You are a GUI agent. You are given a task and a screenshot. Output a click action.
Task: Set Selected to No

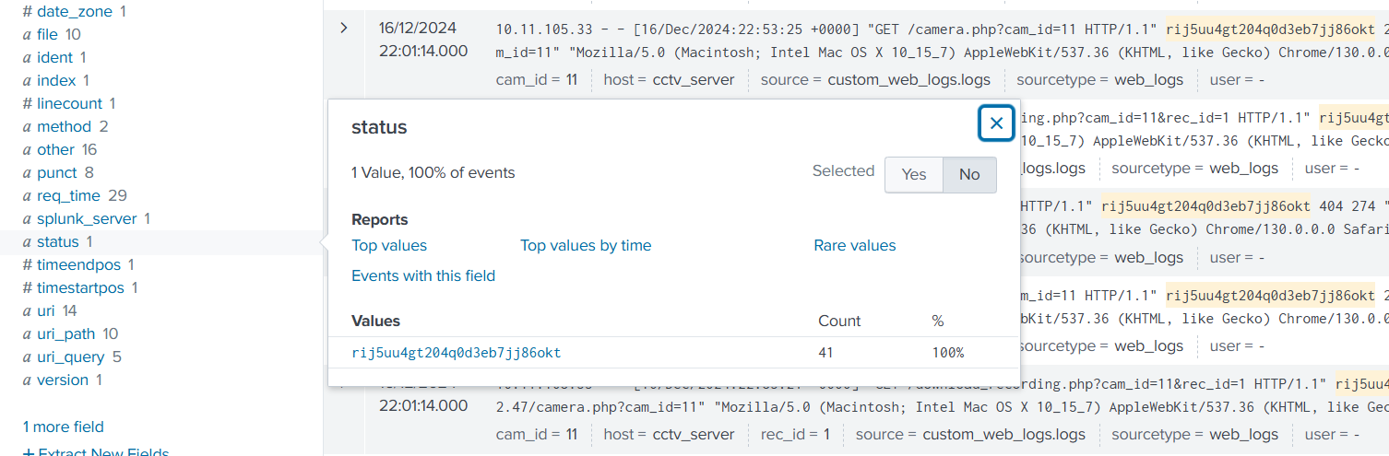pos(968,175)
